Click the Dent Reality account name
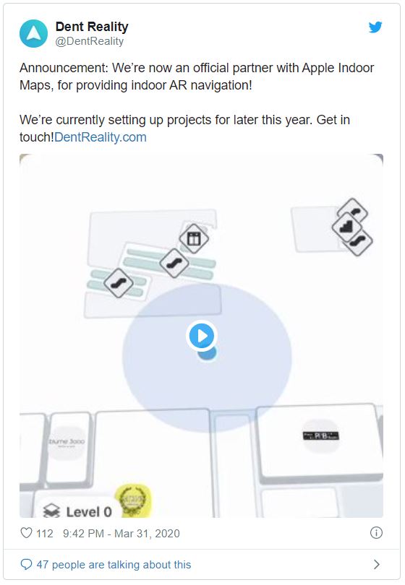This screenshot has height=585, width=405. (x=92, y=27)
